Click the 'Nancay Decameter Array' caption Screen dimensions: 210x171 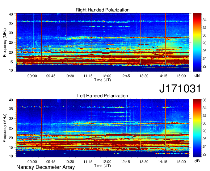coord(45,167)
